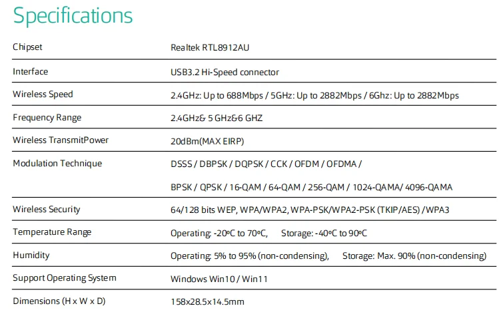Click the Humidity operating and storage value
Image resolution: width=499 pixels, height=324 pixels.
tap(328, 256)
